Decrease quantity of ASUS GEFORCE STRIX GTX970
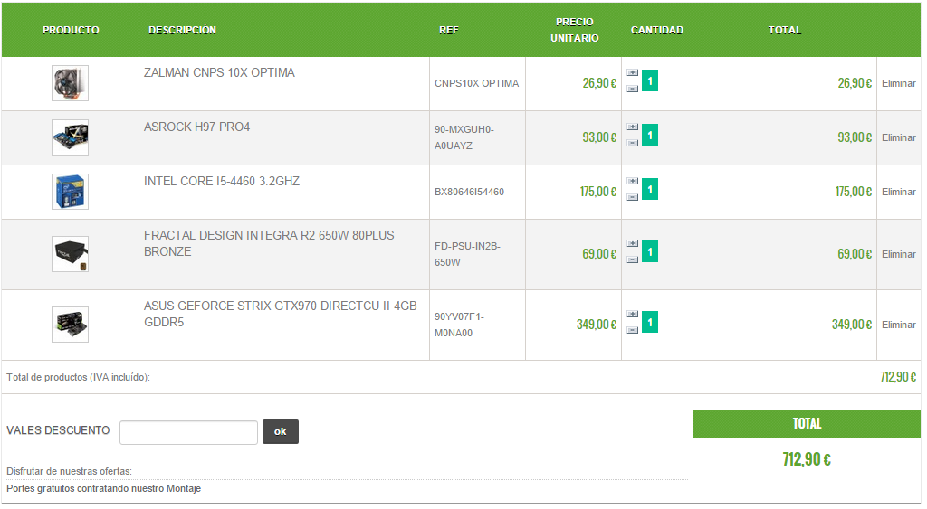Viewport: 927px width, 509px height. 633,330
